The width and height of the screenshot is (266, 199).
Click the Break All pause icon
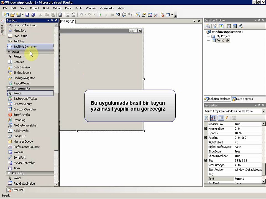point(106,15)
